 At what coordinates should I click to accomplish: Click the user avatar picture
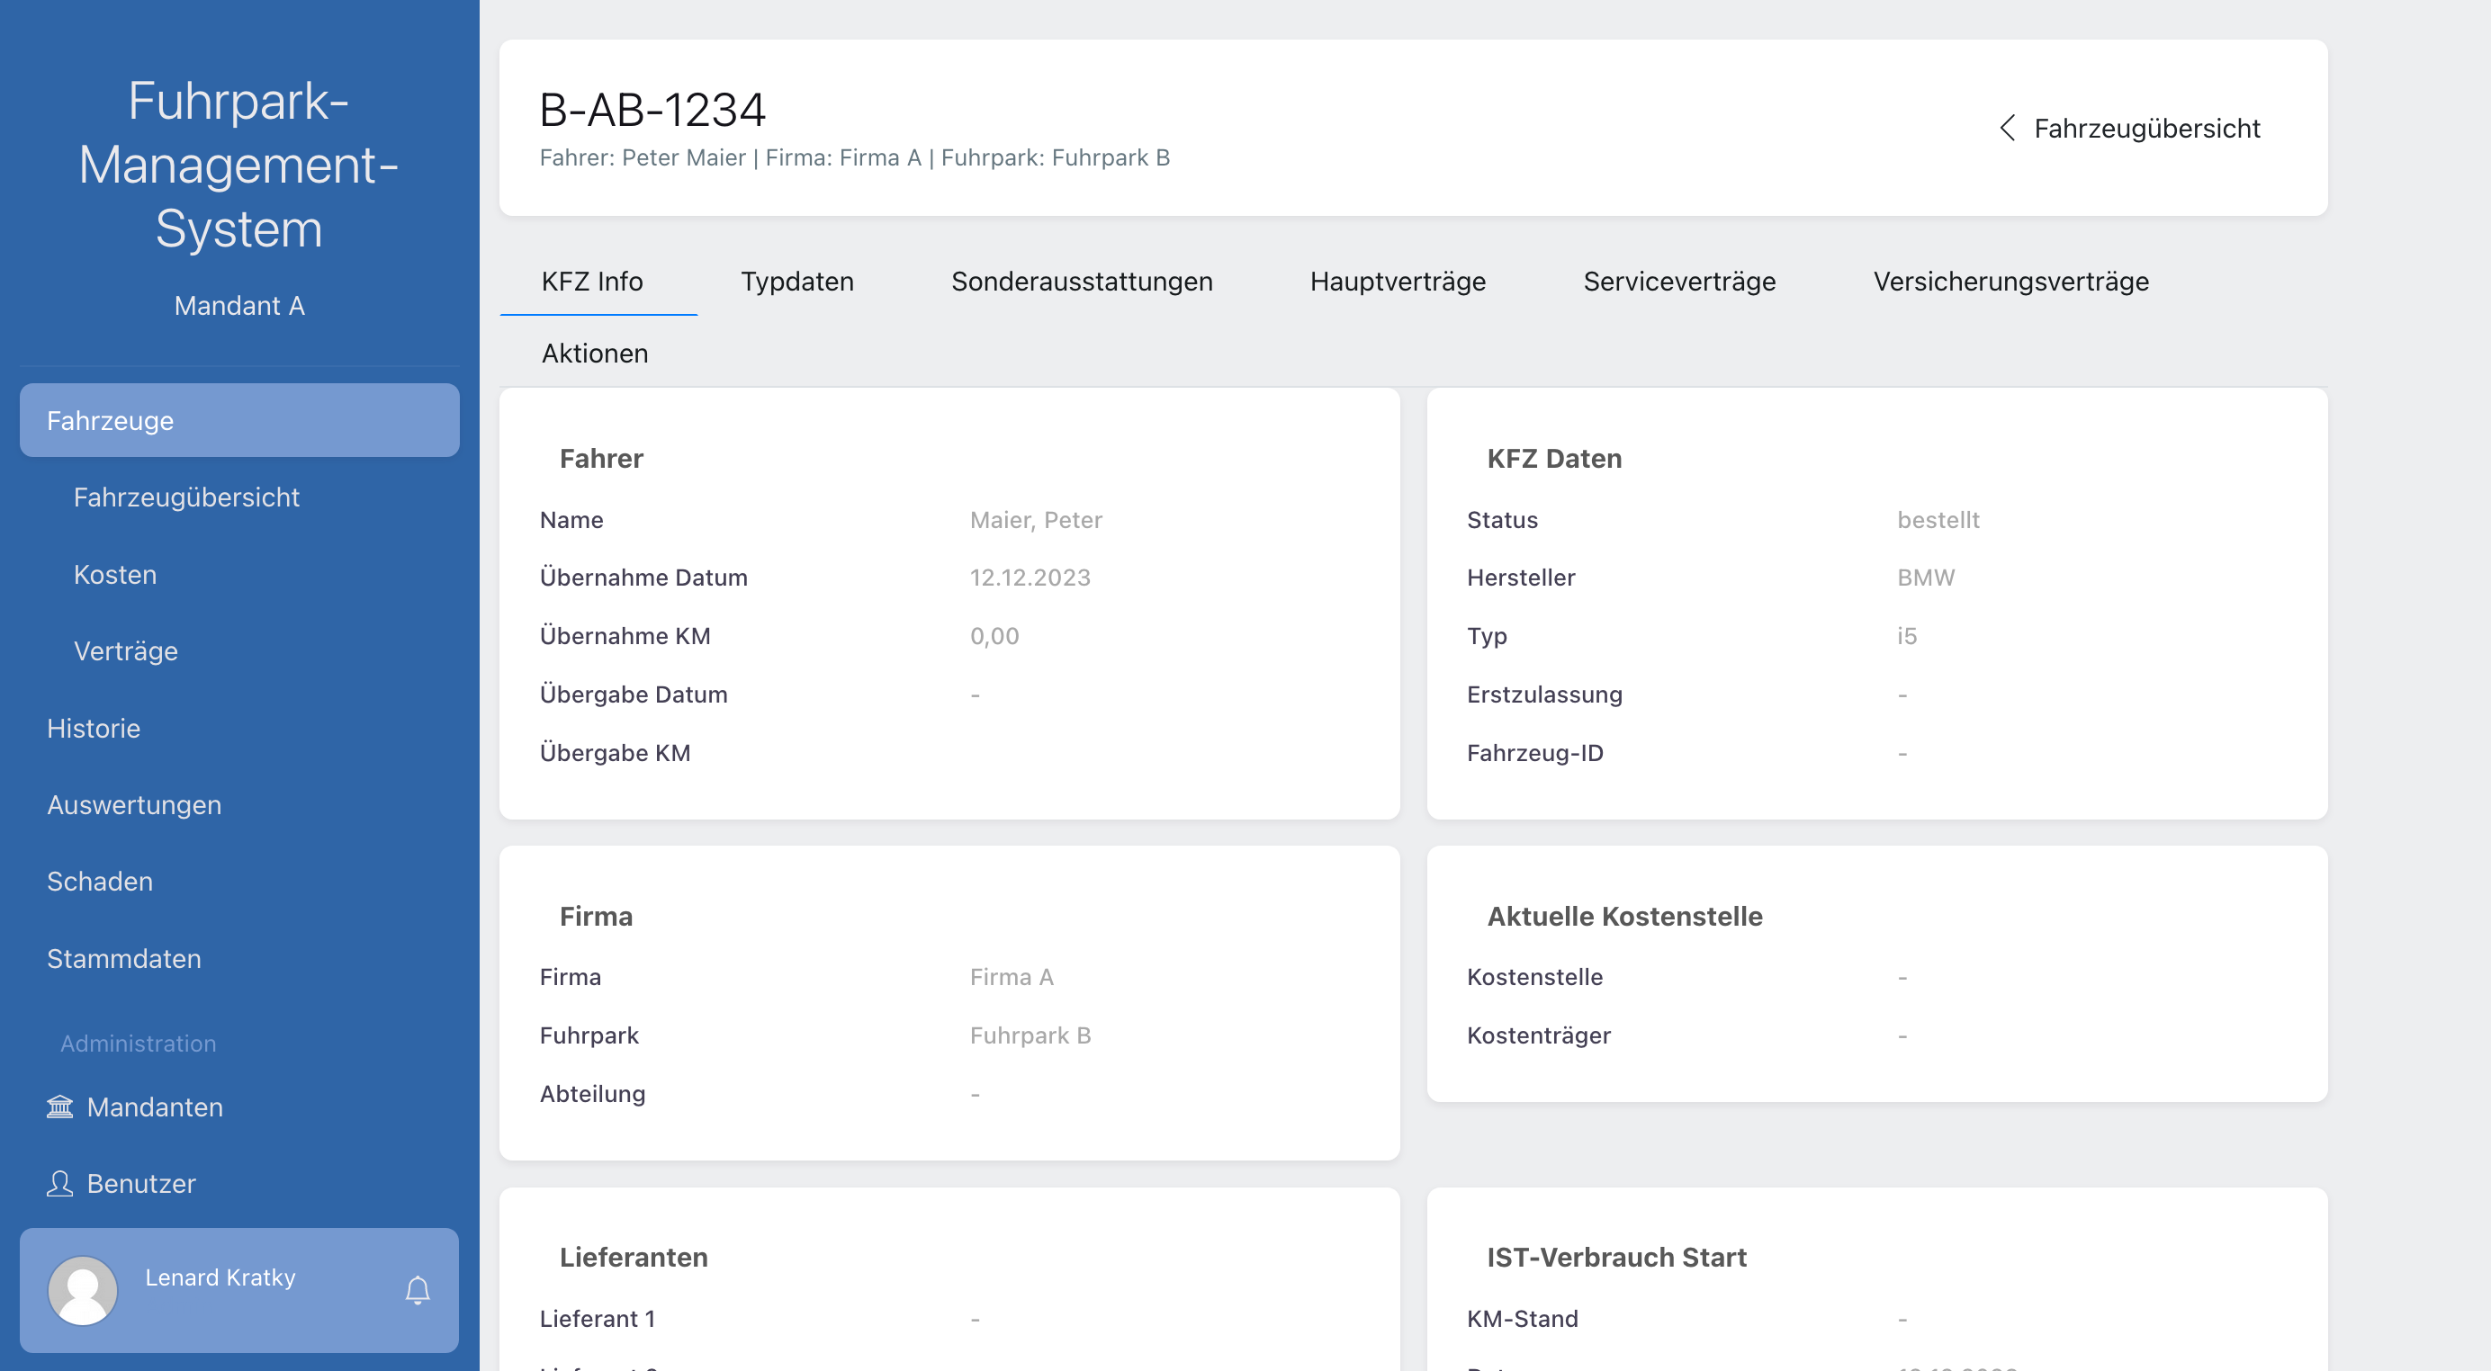coord(83,1290)
